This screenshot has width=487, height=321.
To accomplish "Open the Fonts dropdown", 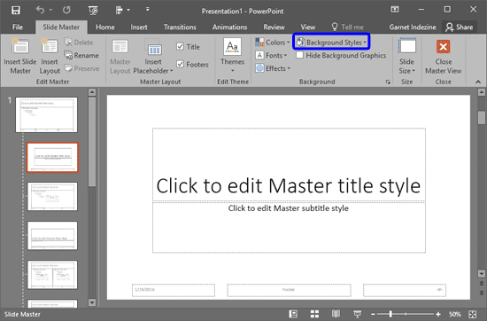I will click(271, 55).
